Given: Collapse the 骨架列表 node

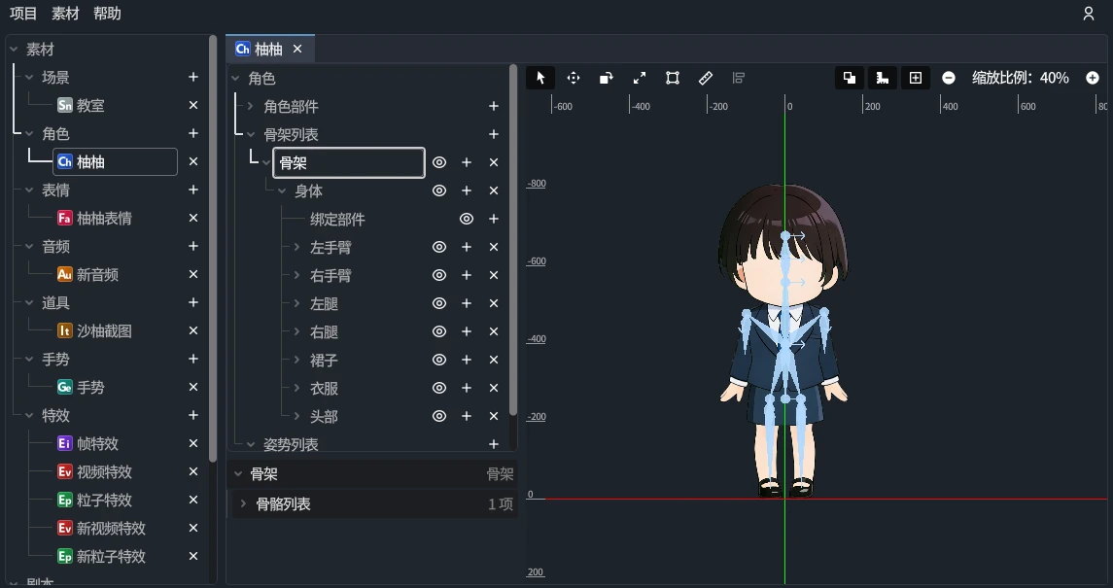Looking at the screenshot, I should (x=251, y=134).
